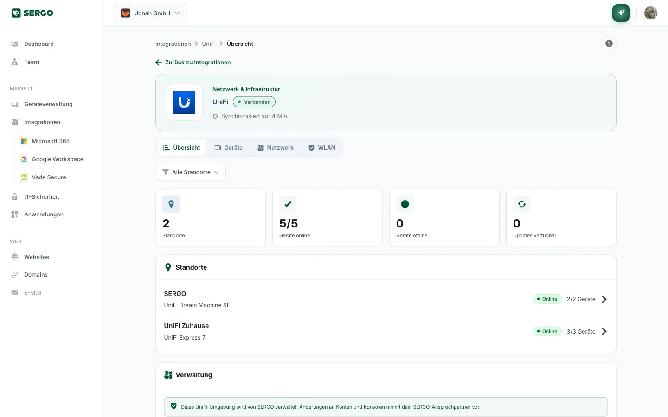Go to Geräteverwaltung in the sidebar
Image resolution: width=668 pixels, height=417 pixels.
(48, 104)
